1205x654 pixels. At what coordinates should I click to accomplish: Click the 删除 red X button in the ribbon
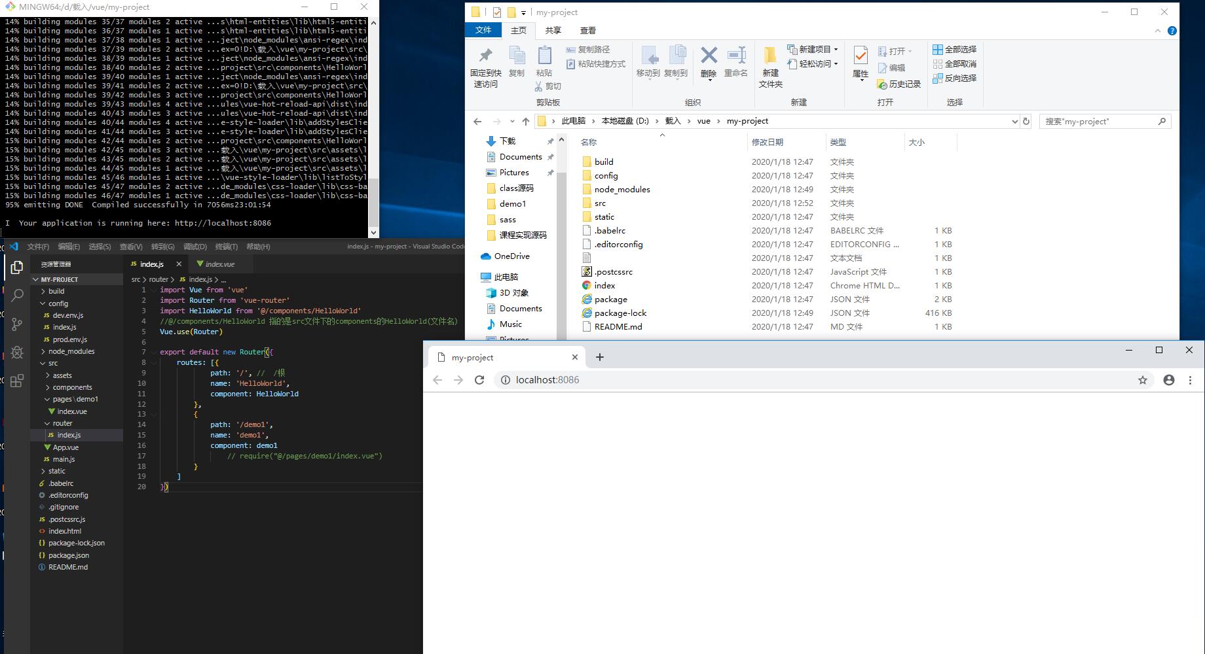point(709,63)
